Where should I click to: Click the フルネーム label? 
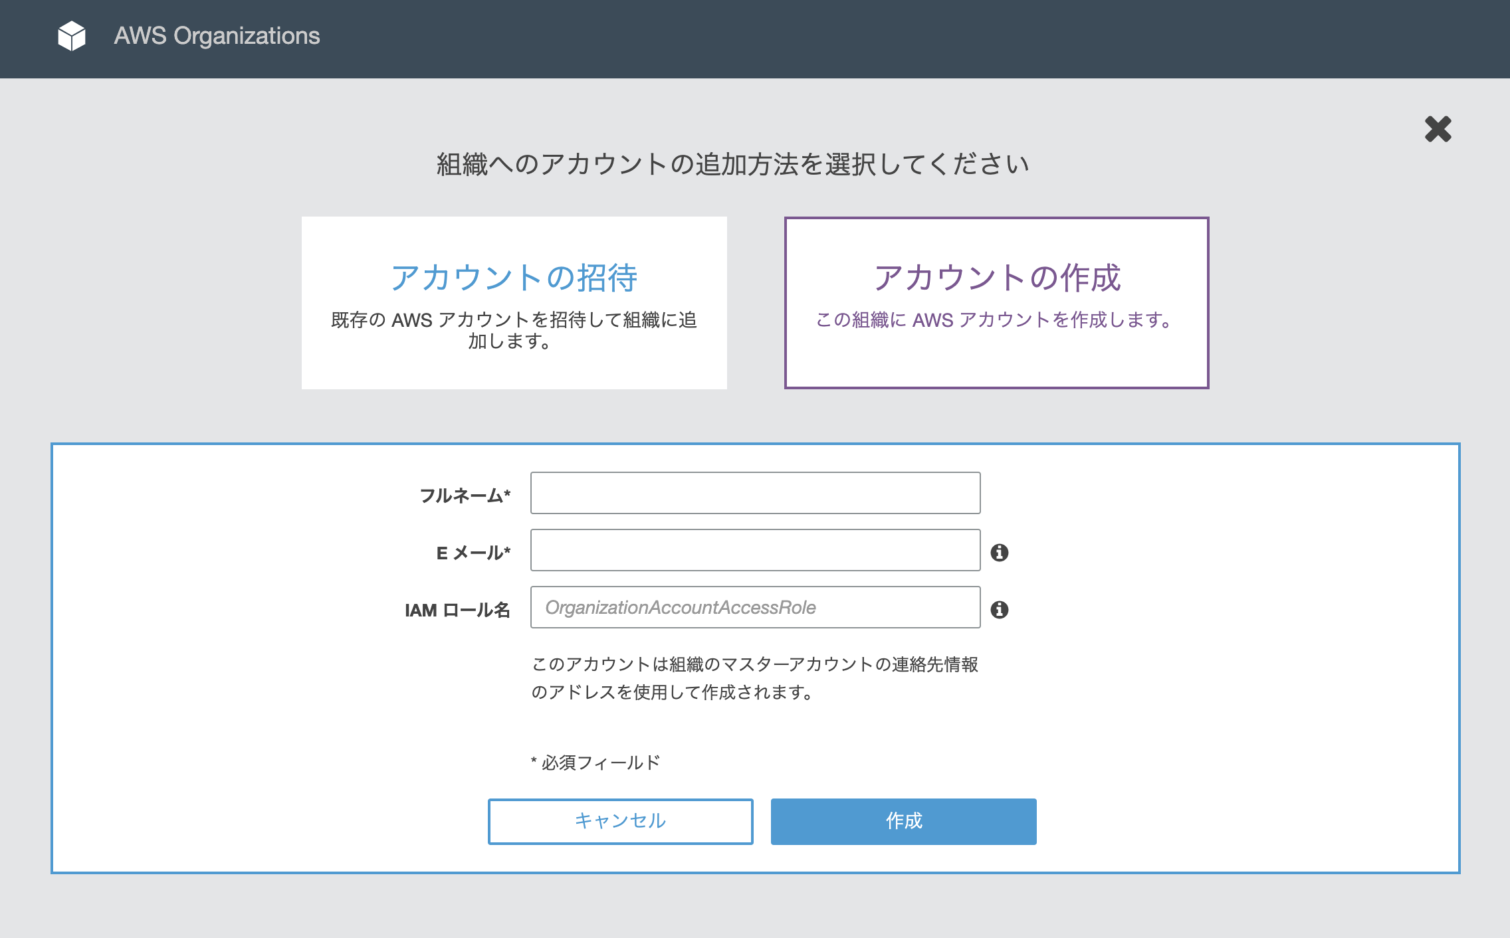tap(465, 496)
